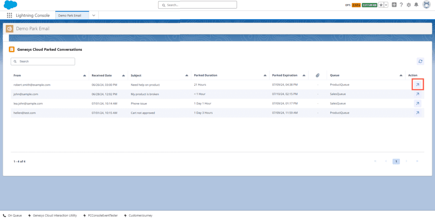
Task: Sort by the Subject column arrow
Action: pyautogui.click(x=187, y=75)
